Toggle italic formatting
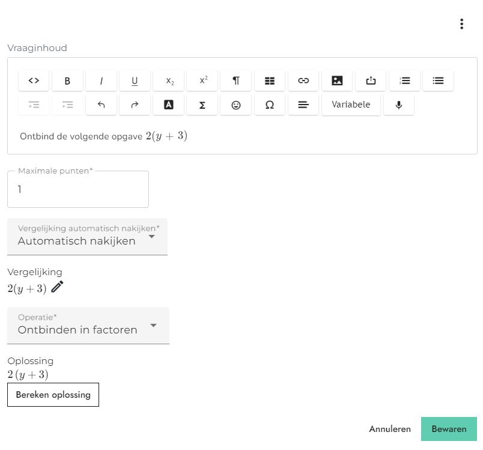Viewport: 483px width, 450px height. 101,81
